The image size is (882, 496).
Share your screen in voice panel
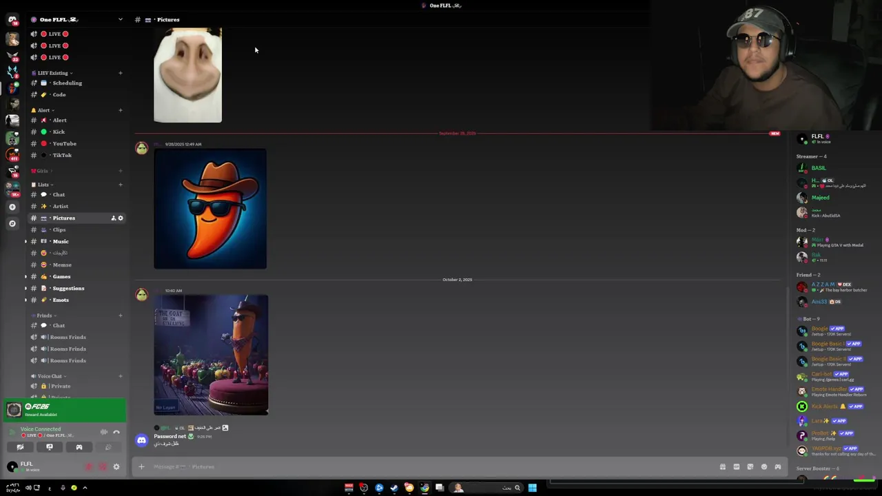point(50,447)
